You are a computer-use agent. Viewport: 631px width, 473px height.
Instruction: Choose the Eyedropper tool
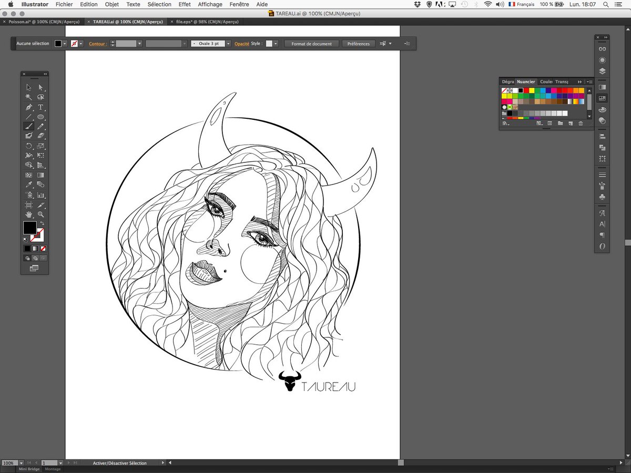pyautogui.click(x=29, y=185)
